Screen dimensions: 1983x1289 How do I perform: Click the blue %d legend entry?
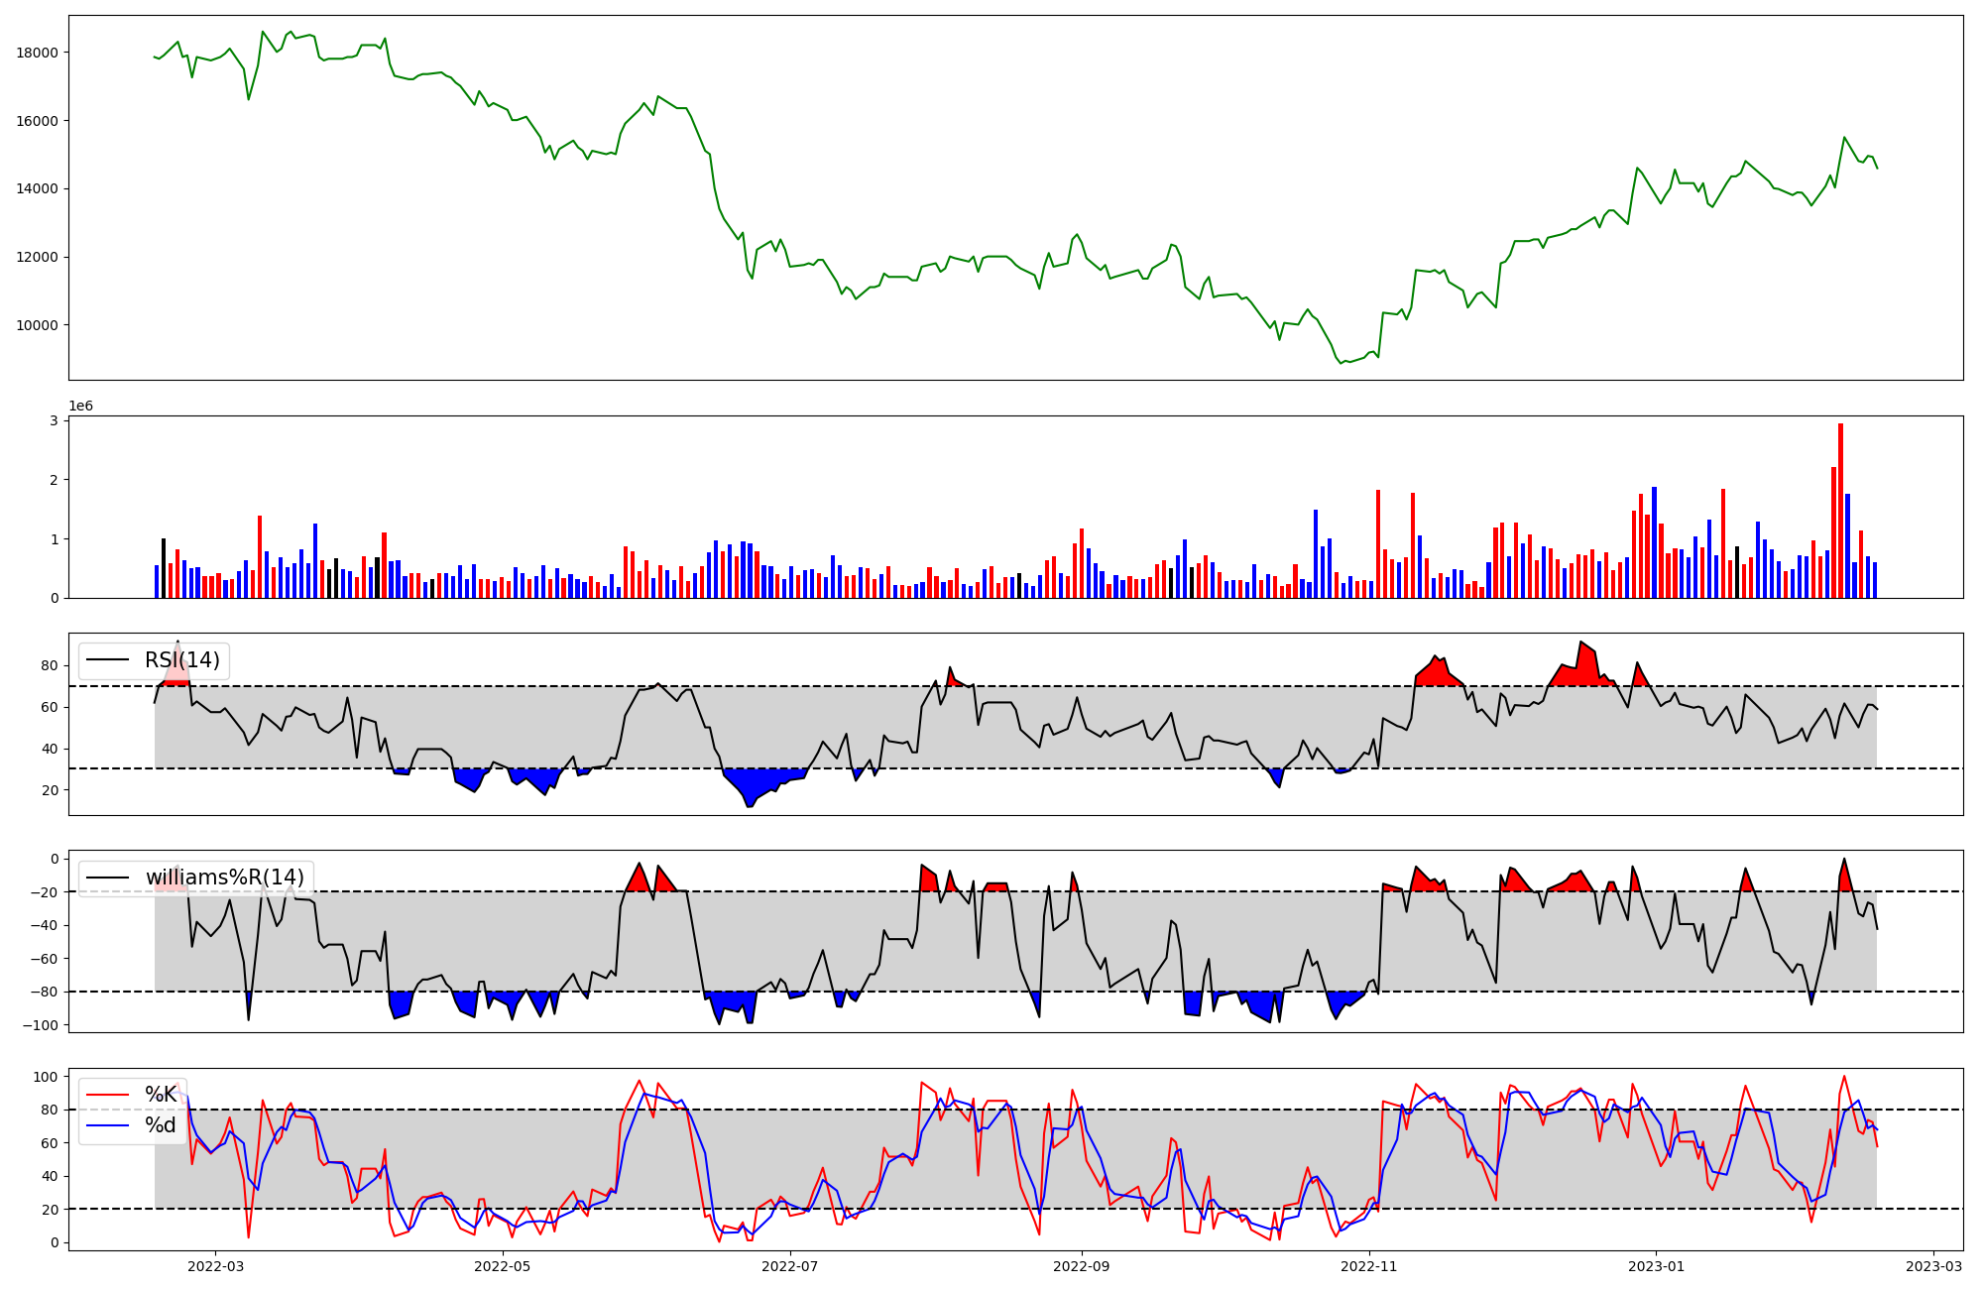[160, 1125]
